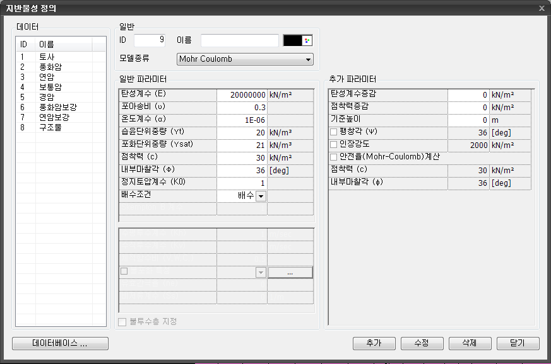Click the 이름 column header in list
551x364 pixels.
click(63, 44)
